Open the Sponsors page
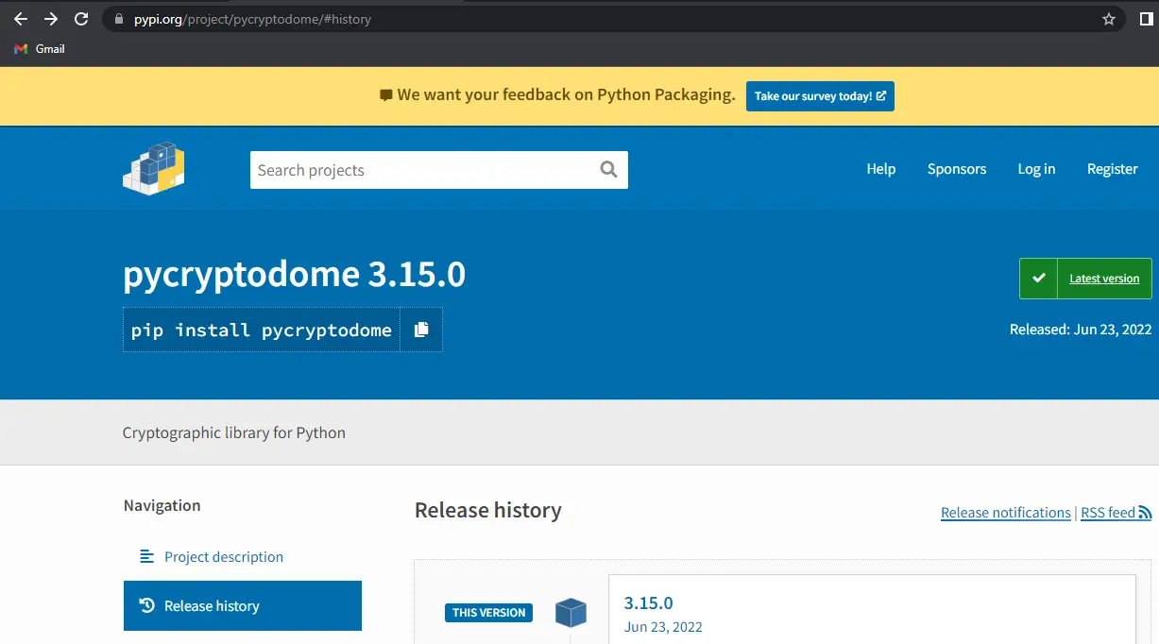Image resolution: width=1159 pixels, height=644 pixels. [x=957, y=169]
